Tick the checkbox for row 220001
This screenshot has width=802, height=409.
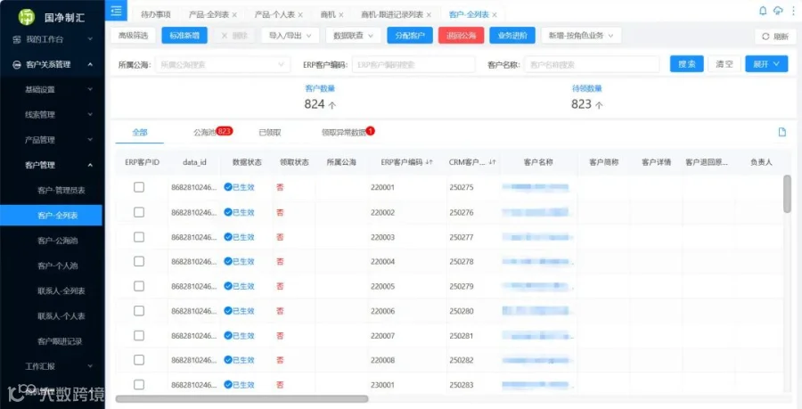[x=139, y=187]
